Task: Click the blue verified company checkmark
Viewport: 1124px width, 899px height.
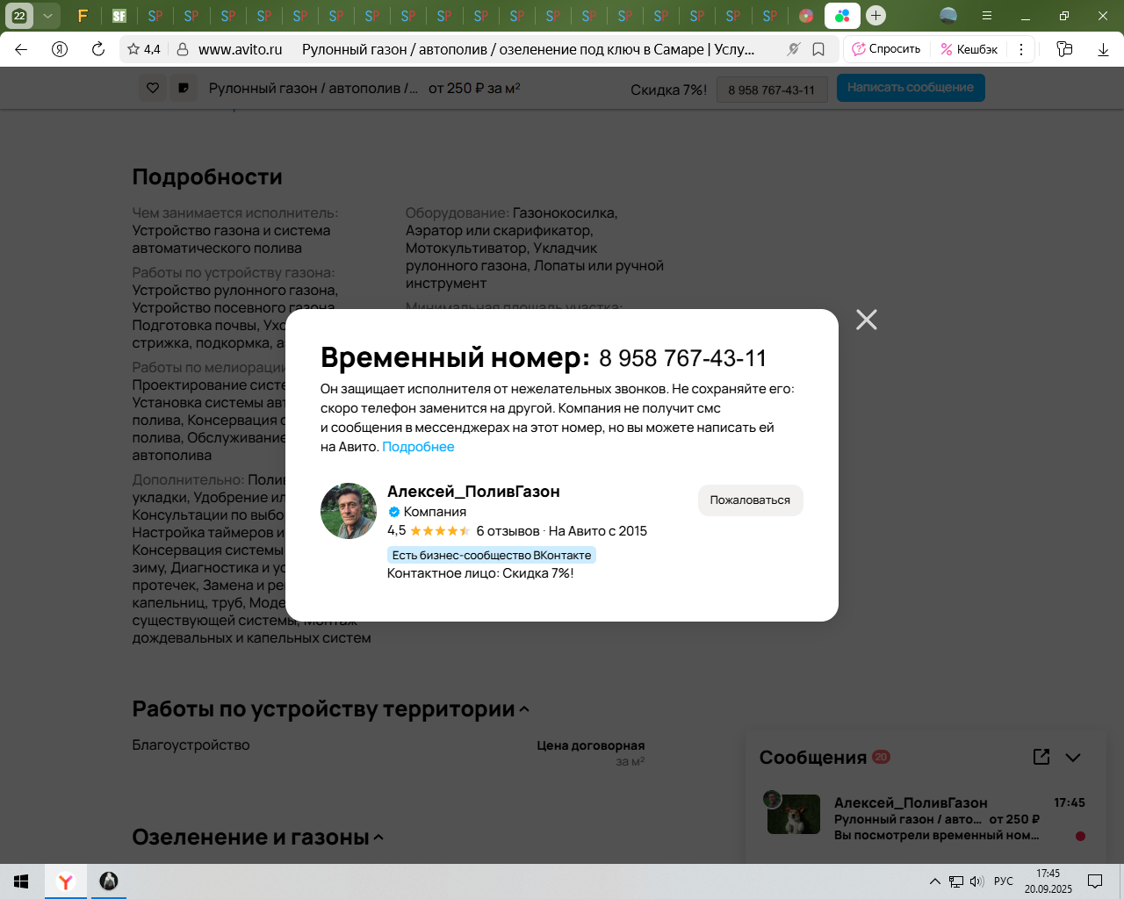Action: [394, 512]
